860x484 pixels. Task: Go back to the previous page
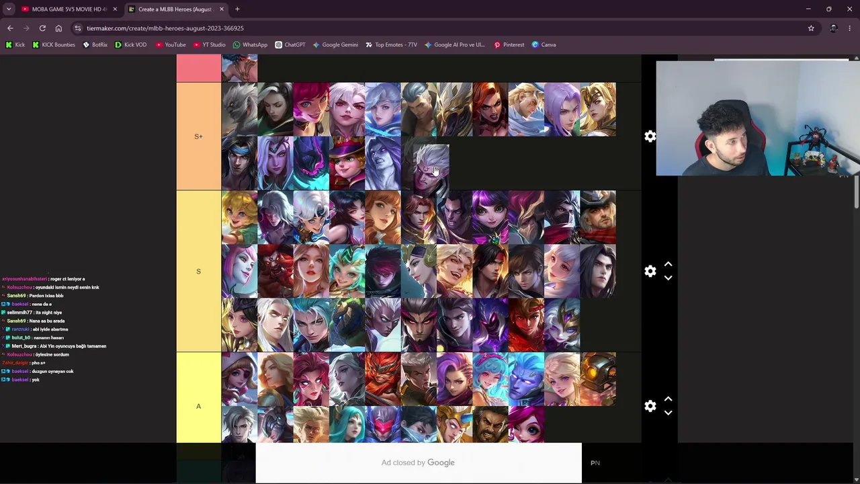coord(10,28)
